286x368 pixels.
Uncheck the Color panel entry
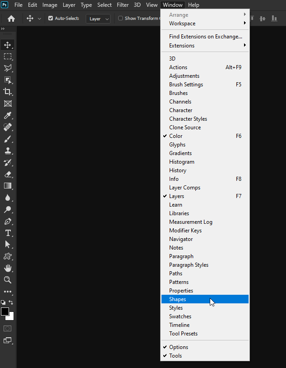(x=205, y=136)
